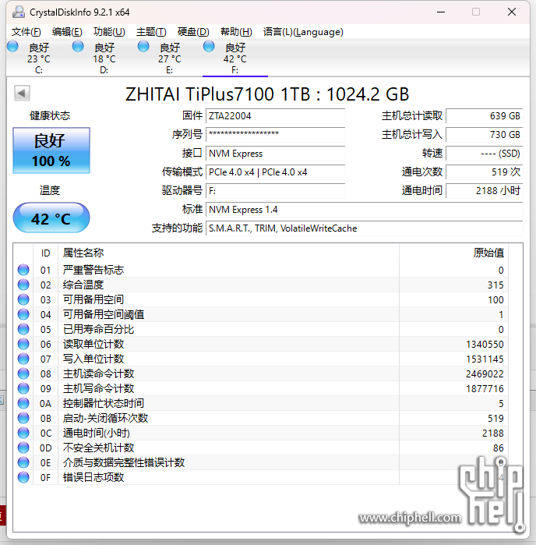Click the status orb for 可用备用空间阈值 row
Viewport: 536px width, 545px height.
pyautogui.click(x=23, y=314)
